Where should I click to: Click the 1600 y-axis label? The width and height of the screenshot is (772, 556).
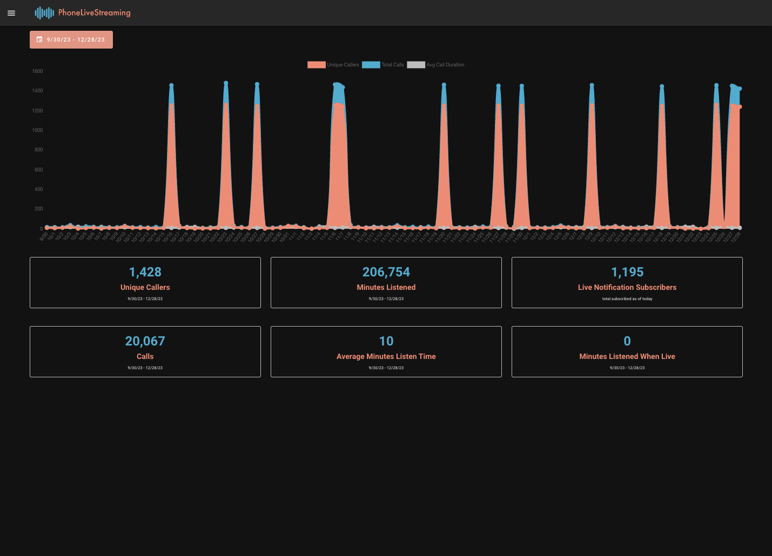tap(37, 71)
